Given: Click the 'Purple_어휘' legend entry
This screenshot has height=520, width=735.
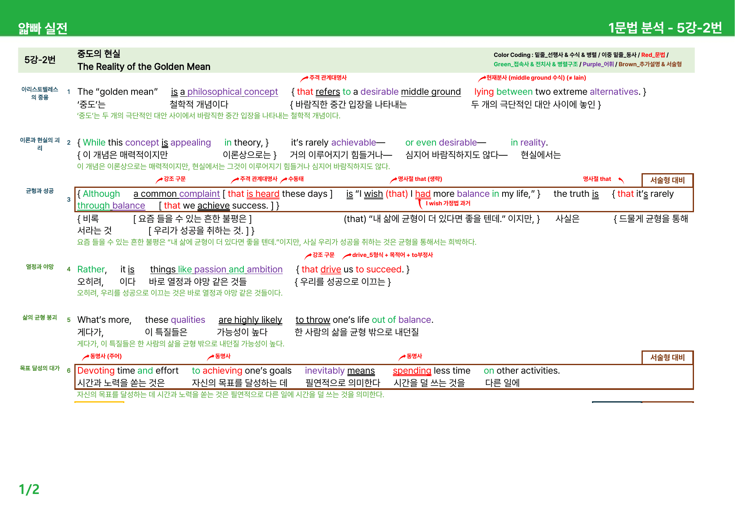Looking at the screenshot, I should click(x=598, y=64).
